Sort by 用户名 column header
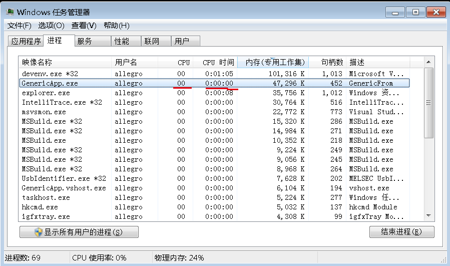 coord(135,62)
